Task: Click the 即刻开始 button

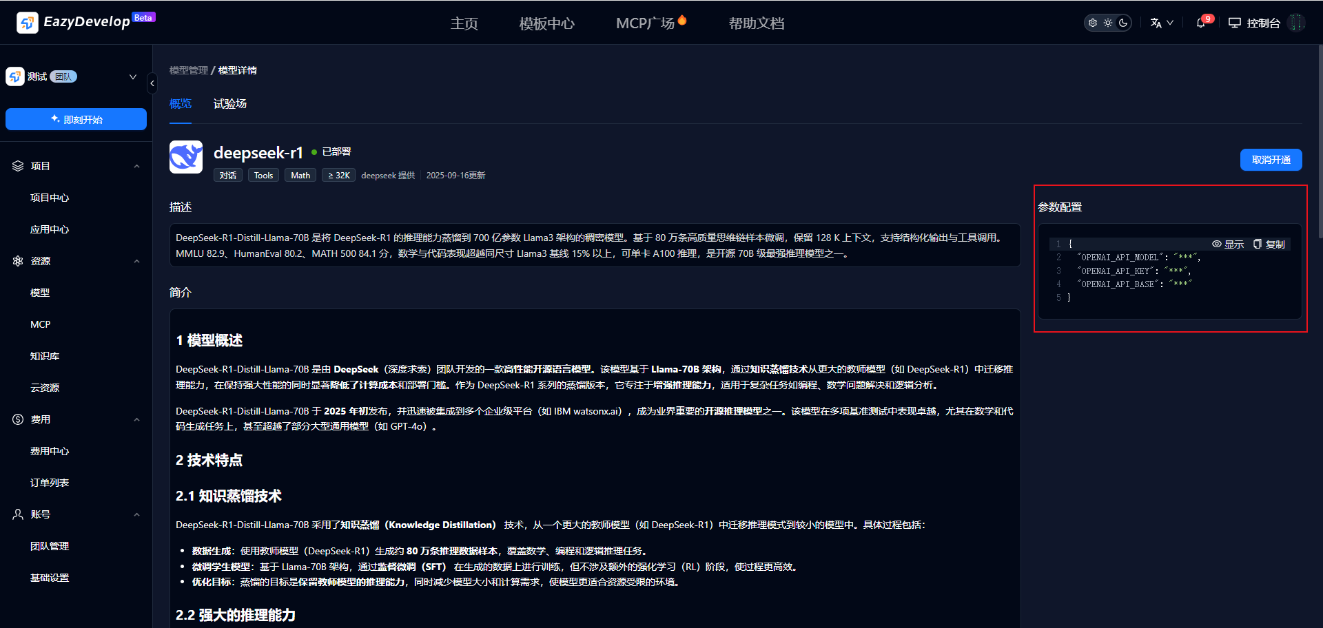Action: click(x=76, y=119)
